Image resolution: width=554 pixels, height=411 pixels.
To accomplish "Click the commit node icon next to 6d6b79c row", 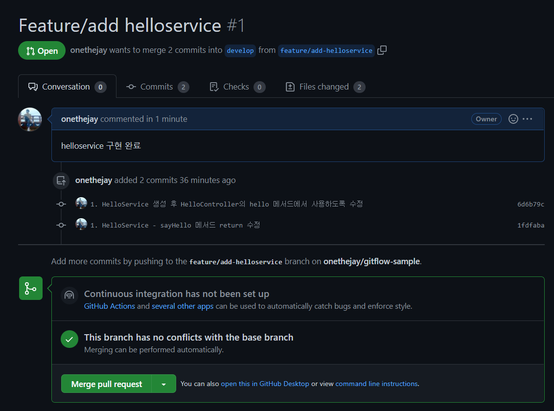I will tap(61, 204).
